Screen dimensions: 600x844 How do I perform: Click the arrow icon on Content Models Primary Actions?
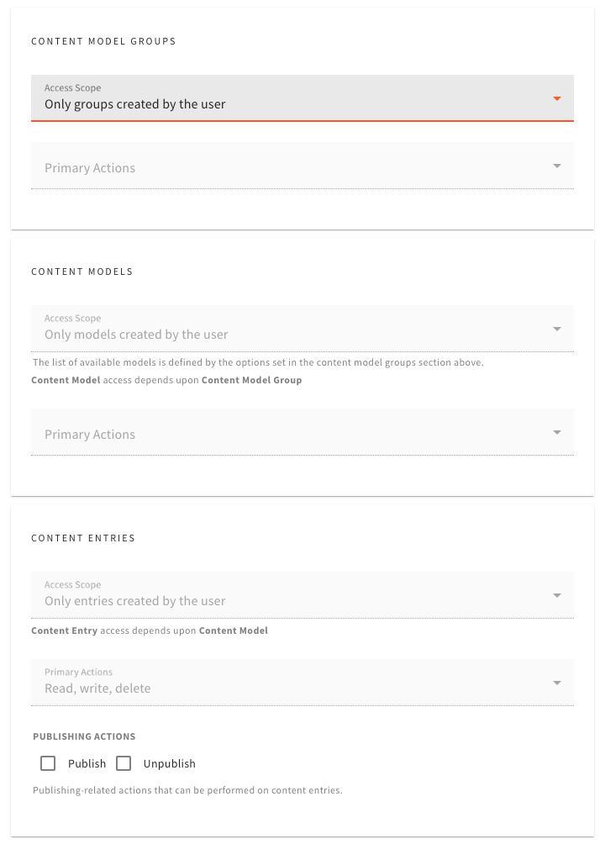[x=557, y=432]
